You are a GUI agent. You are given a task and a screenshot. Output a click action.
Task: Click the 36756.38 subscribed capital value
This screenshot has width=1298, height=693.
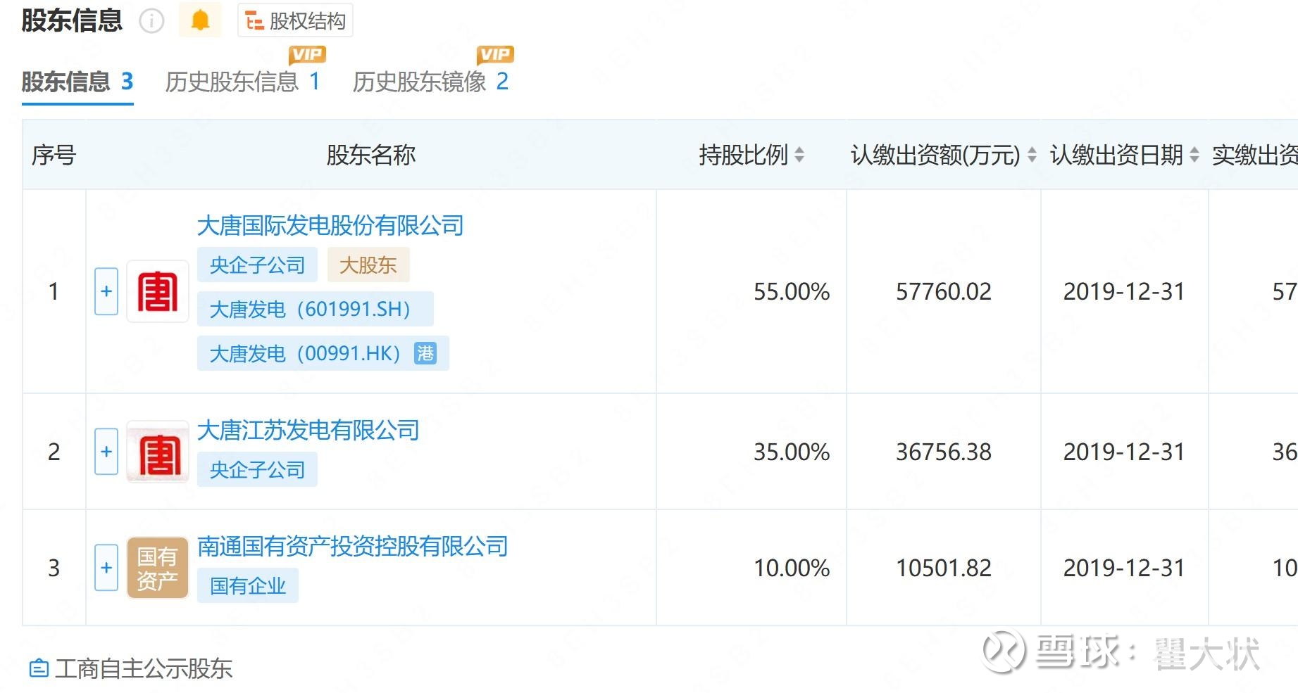tap(944, 452)
